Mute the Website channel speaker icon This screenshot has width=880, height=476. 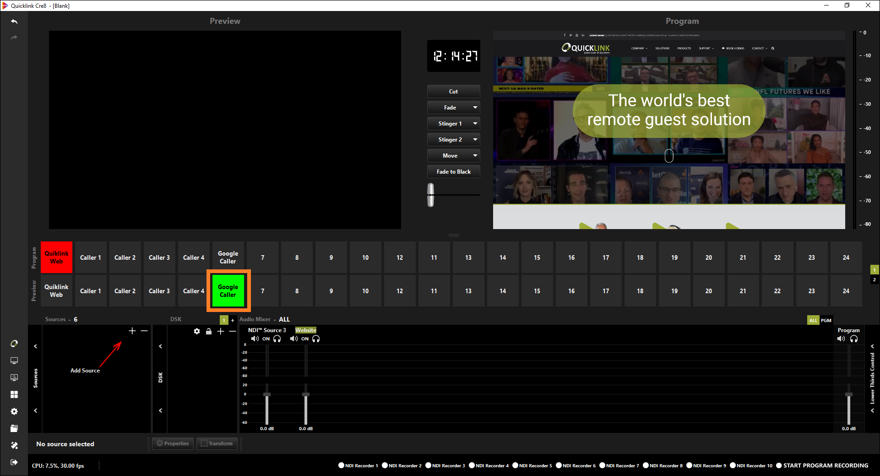pos(293,339)
